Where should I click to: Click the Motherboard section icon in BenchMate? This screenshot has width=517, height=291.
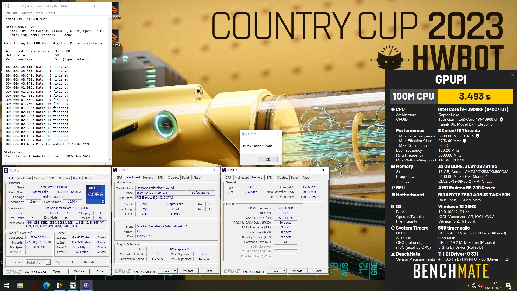coord(393,195)
